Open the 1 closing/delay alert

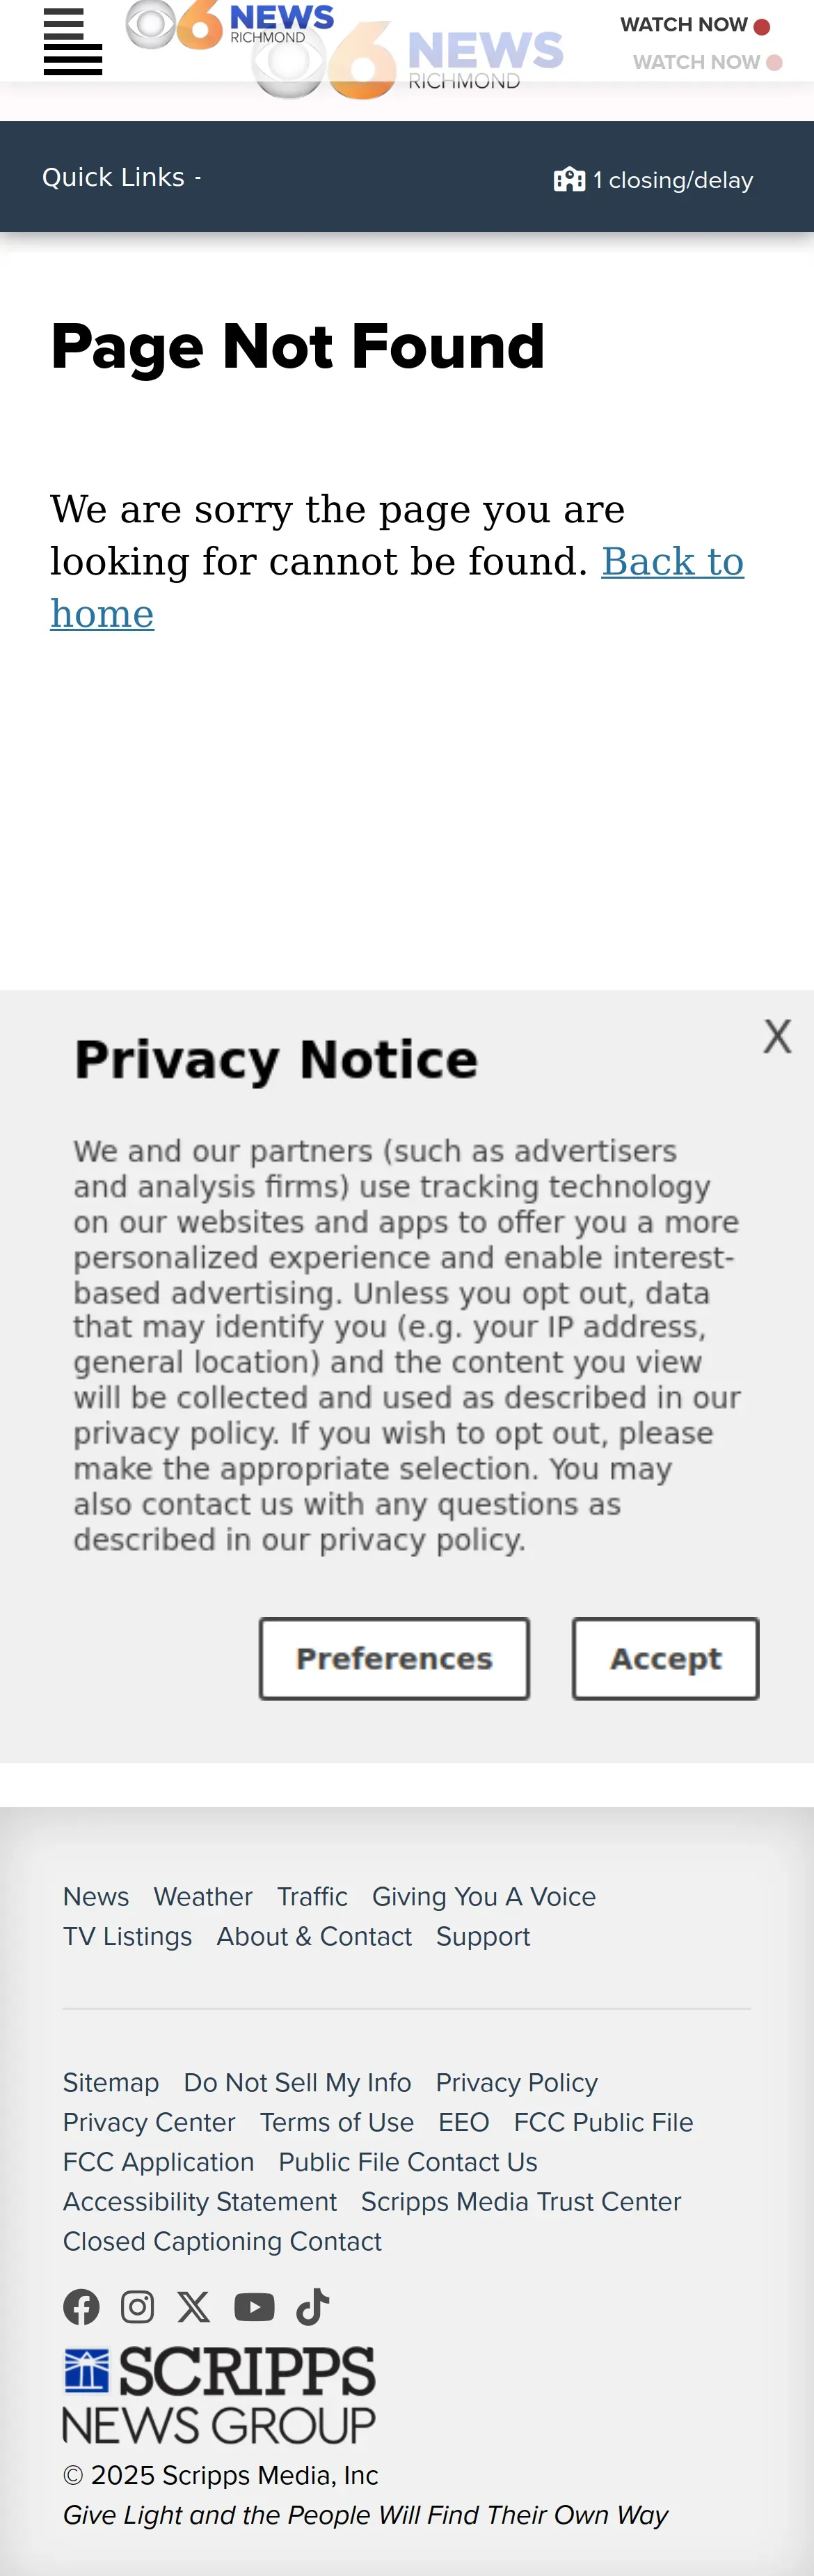[653, 180]
